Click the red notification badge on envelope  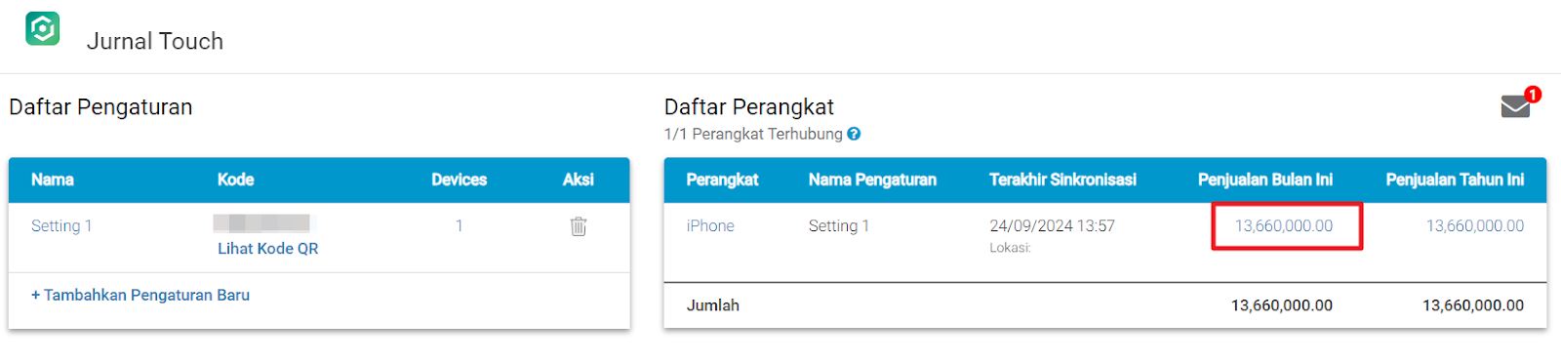(x=1533, y=94)
